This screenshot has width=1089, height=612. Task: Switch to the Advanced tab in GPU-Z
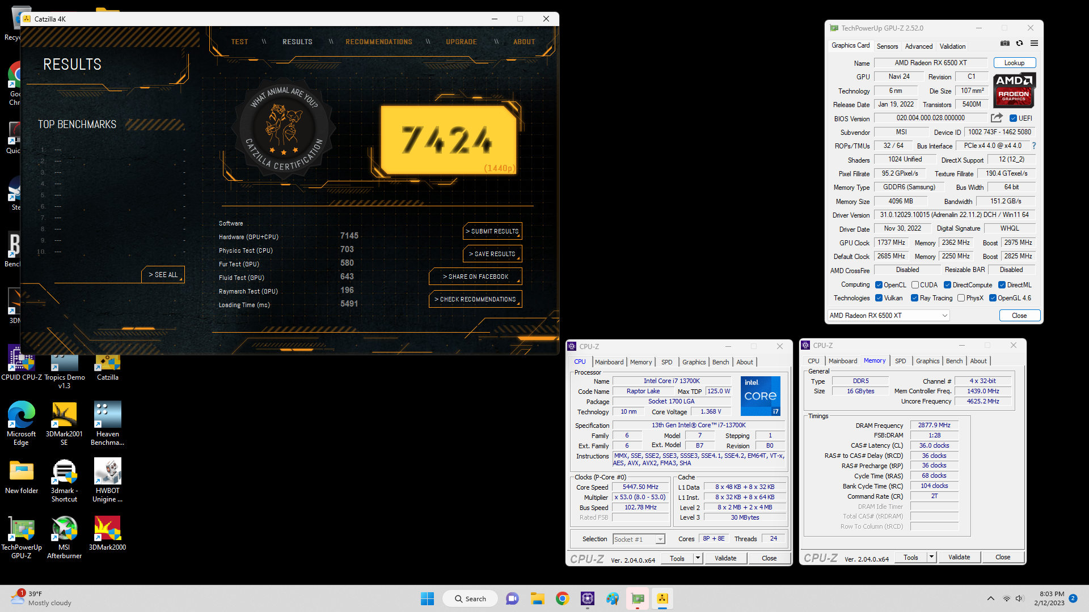pos(918,46)
